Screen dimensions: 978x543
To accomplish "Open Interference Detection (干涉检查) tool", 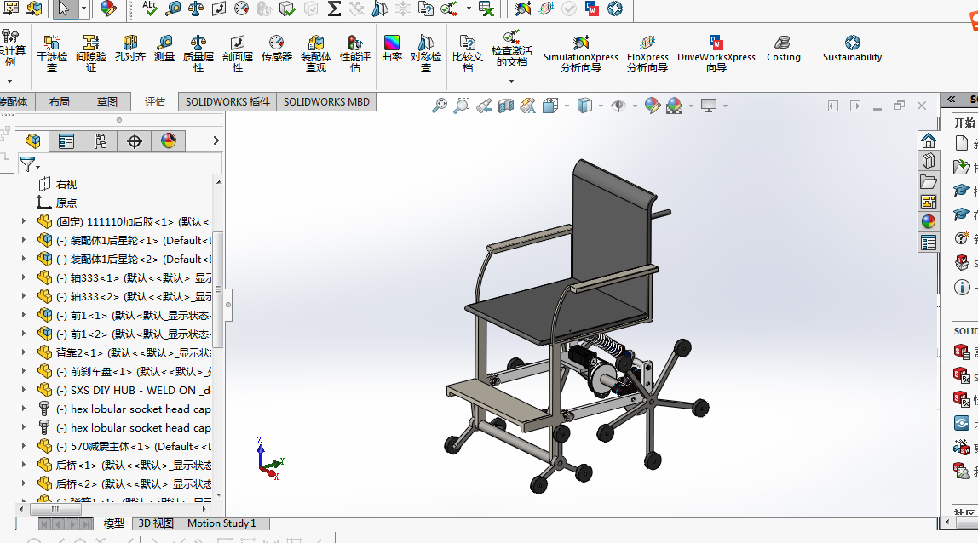I will click(52, 53).
